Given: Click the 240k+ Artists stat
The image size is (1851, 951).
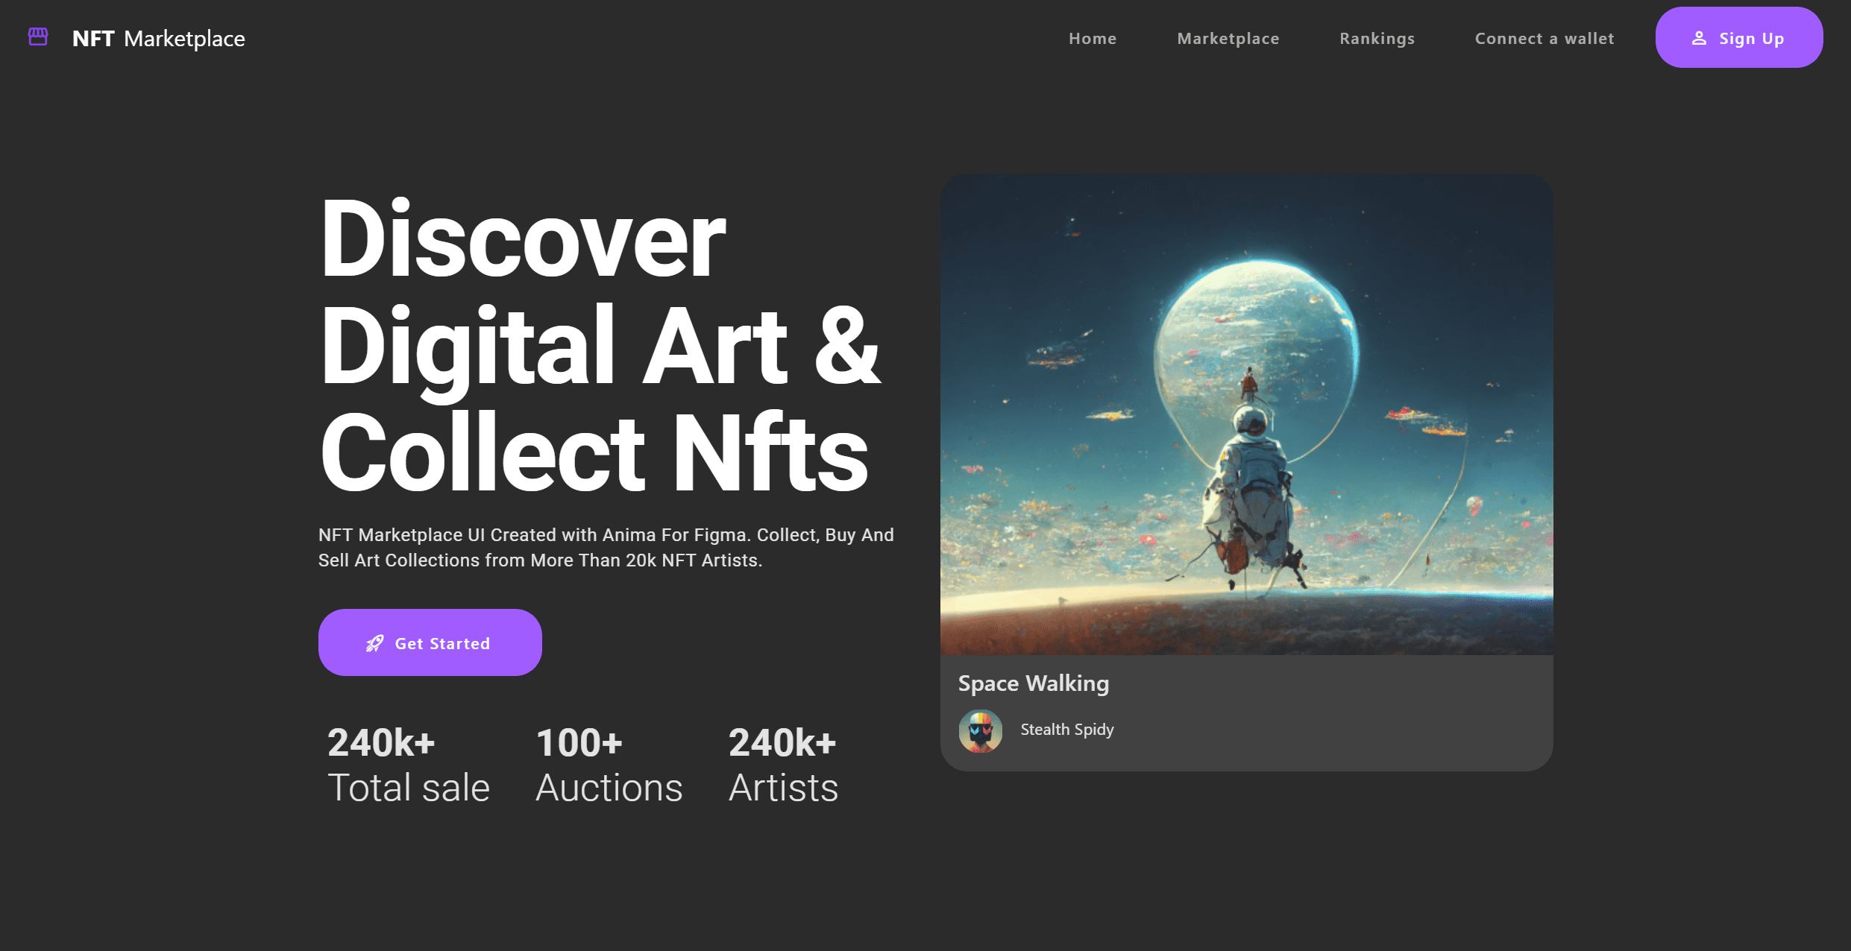Looking at the screenshot, I should (783, 765).
